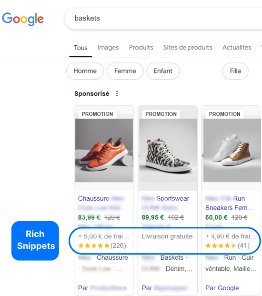Apply the Homme filter chip

tap(85, 71)
